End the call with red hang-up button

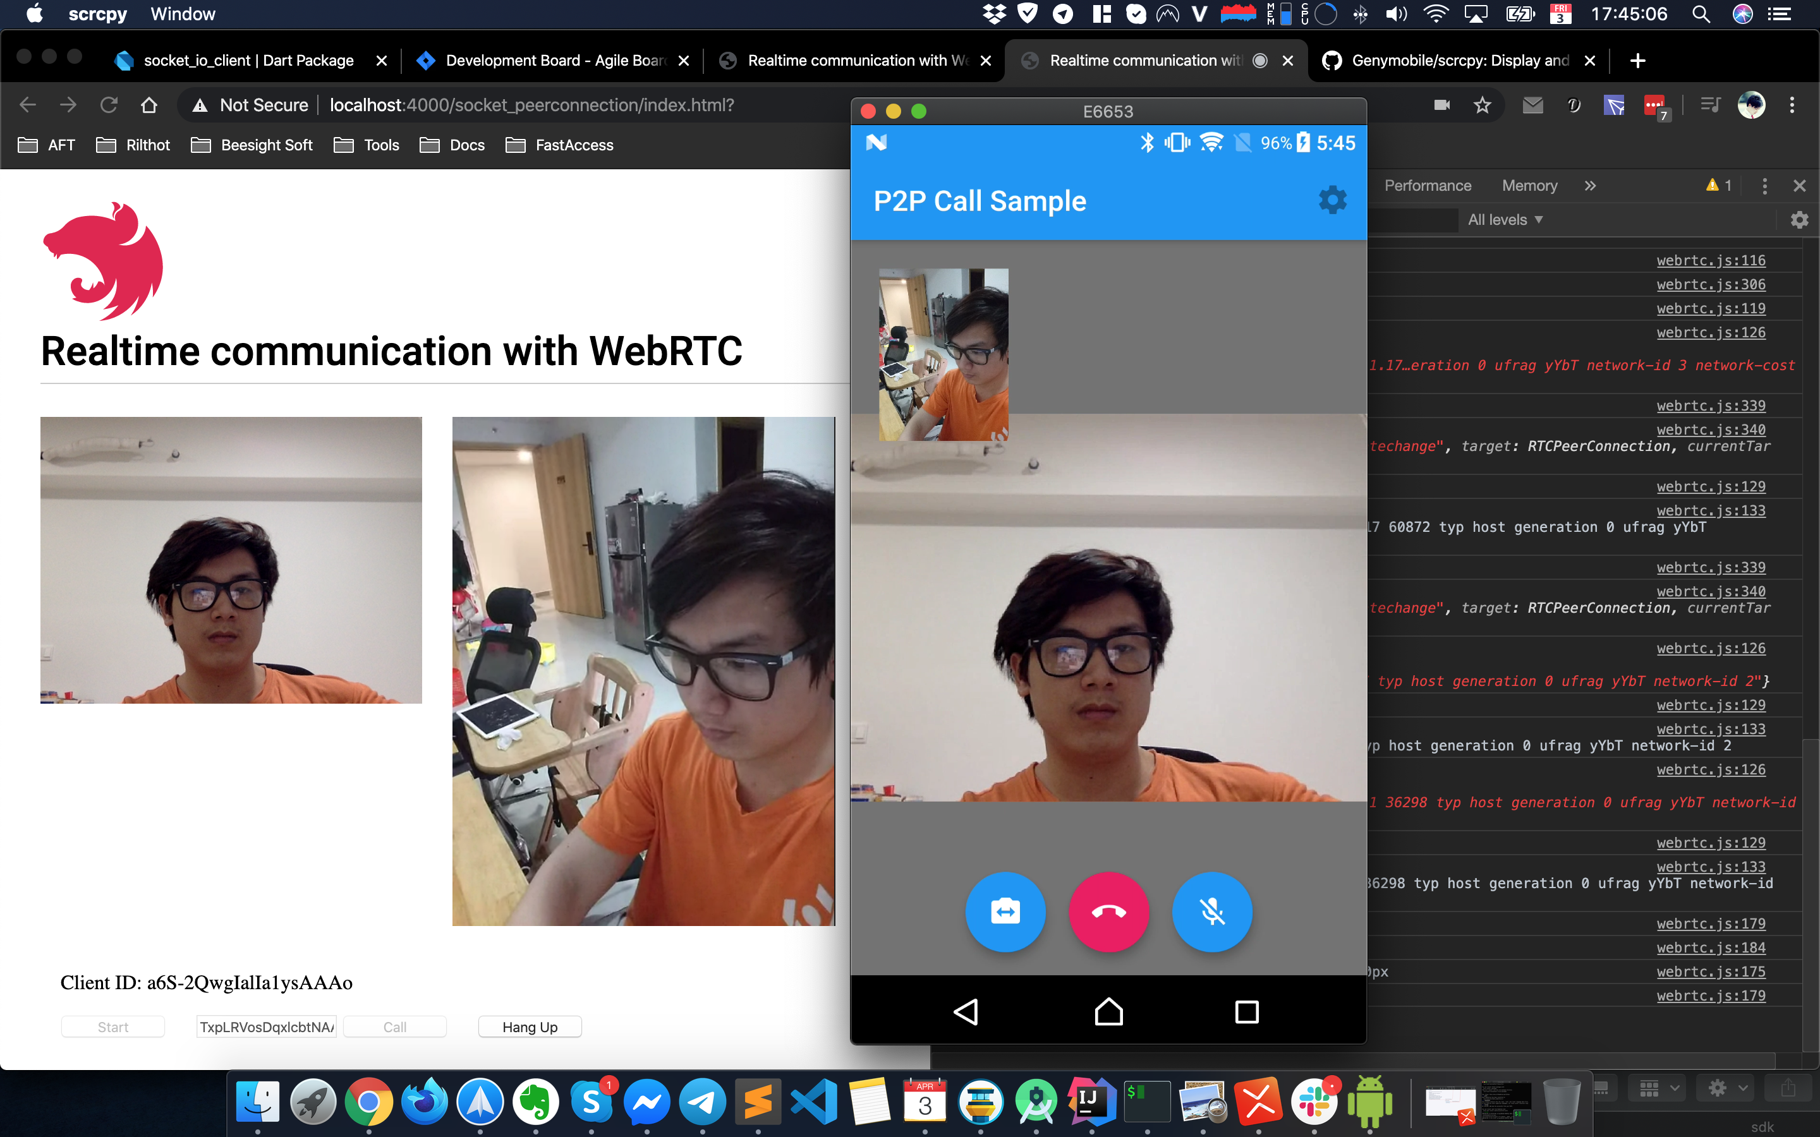(1108, 911)
